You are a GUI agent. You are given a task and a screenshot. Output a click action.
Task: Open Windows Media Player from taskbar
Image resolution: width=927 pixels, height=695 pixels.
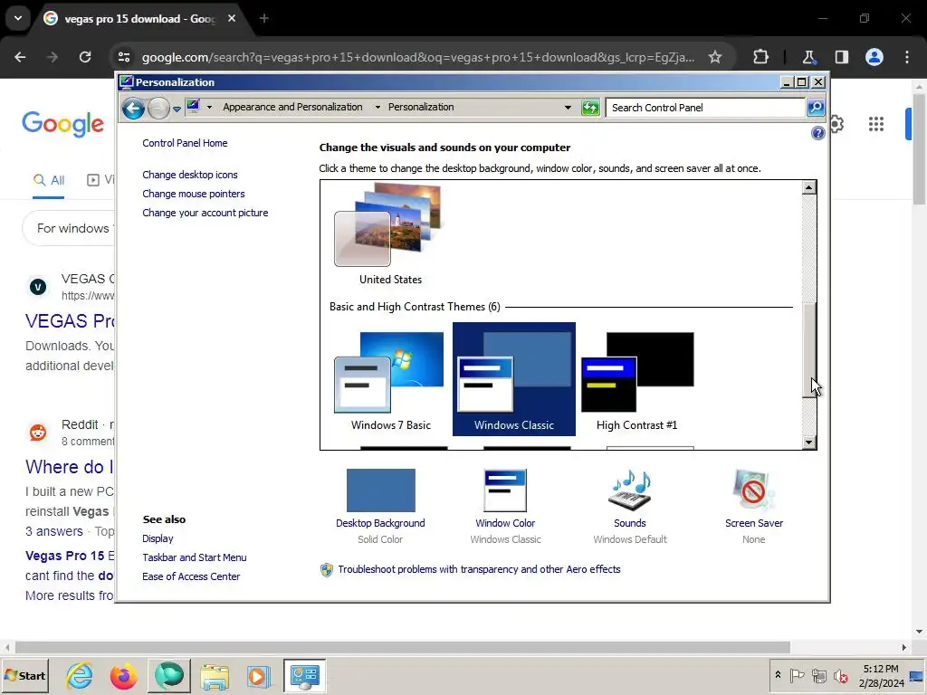(258, 675)
